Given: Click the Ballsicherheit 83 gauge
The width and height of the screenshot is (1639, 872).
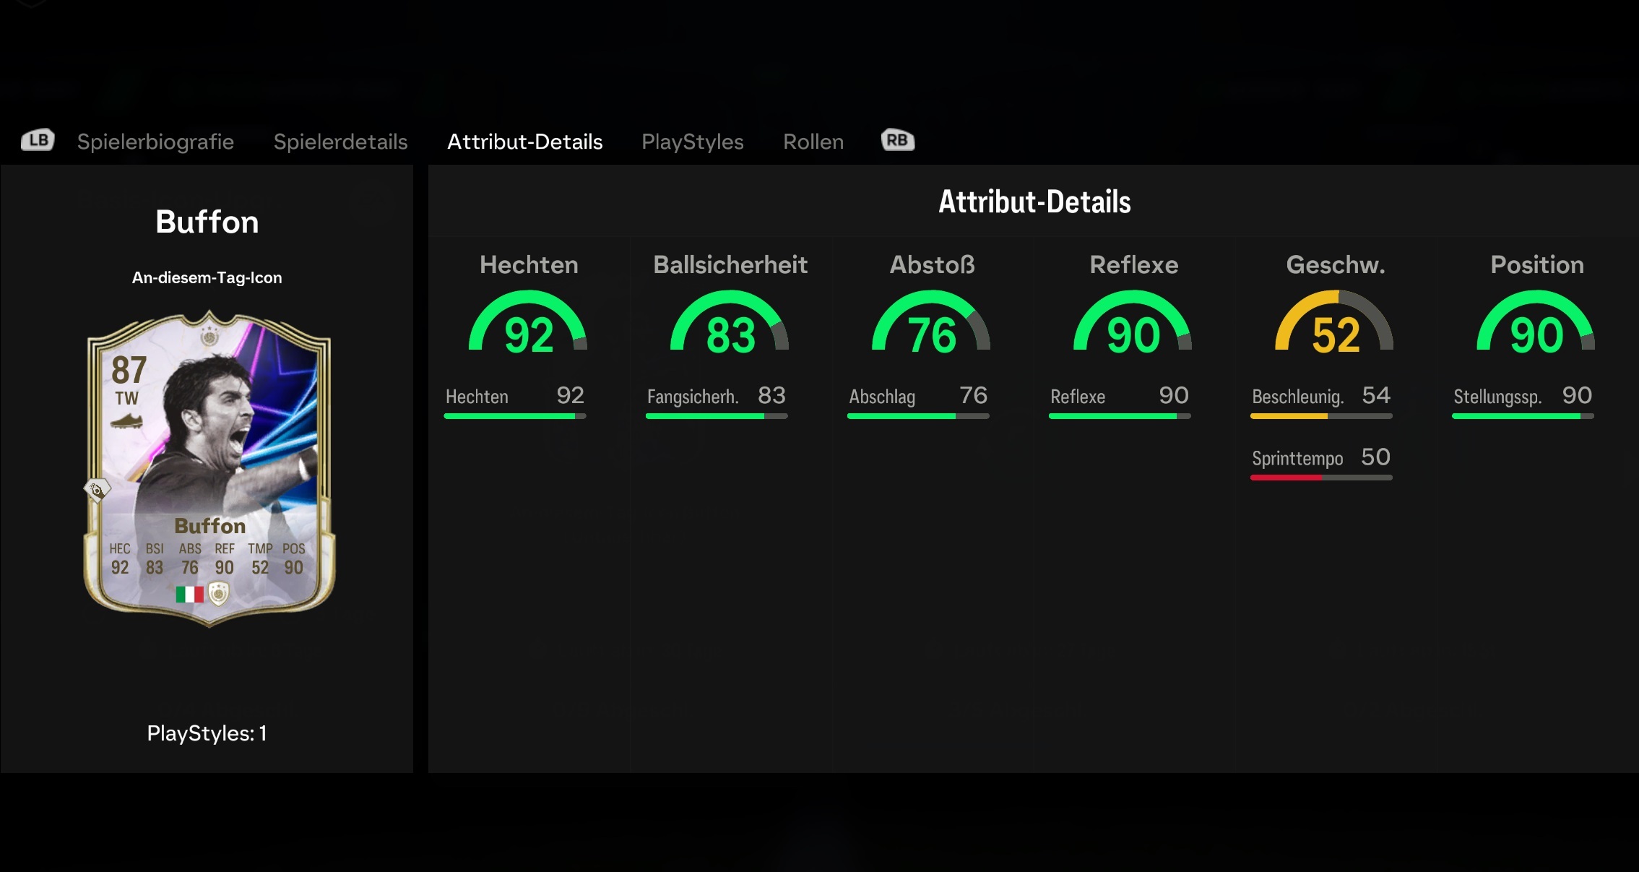Looking at the screenshot, I should coord(730,321).
